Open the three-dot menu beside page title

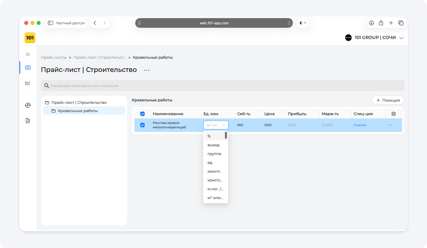[x=147, y=70]
